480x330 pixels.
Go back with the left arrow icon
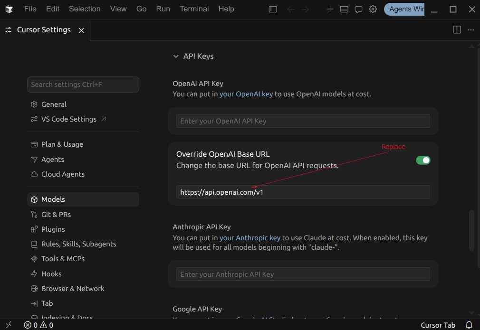290,9
